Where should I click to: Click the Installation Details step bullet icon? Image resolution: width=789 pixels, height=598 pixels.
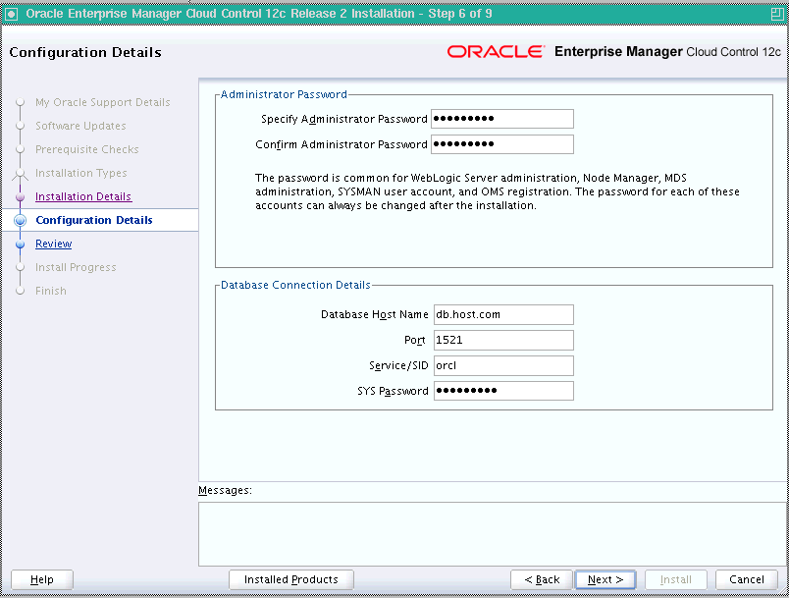point(21,196)
